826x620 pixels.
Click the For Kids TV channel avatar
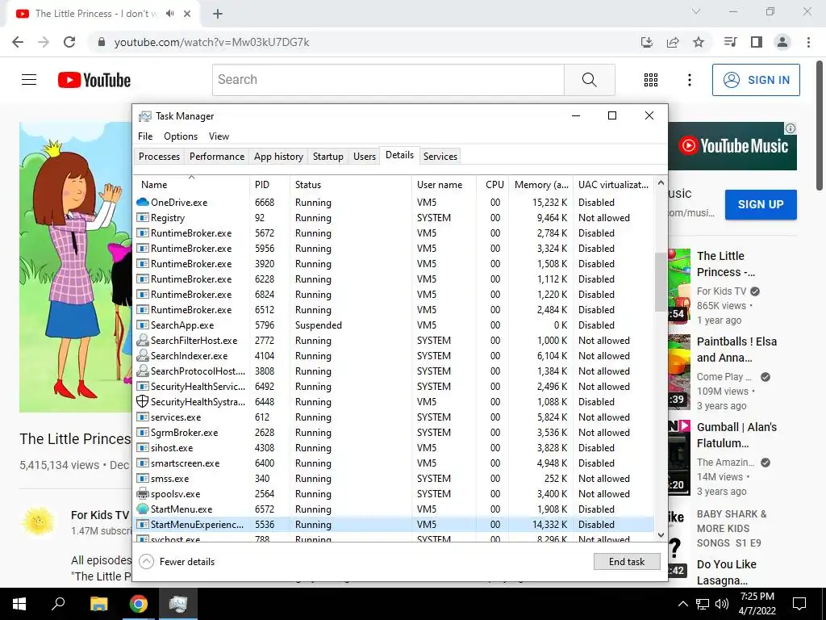(39, 521)
